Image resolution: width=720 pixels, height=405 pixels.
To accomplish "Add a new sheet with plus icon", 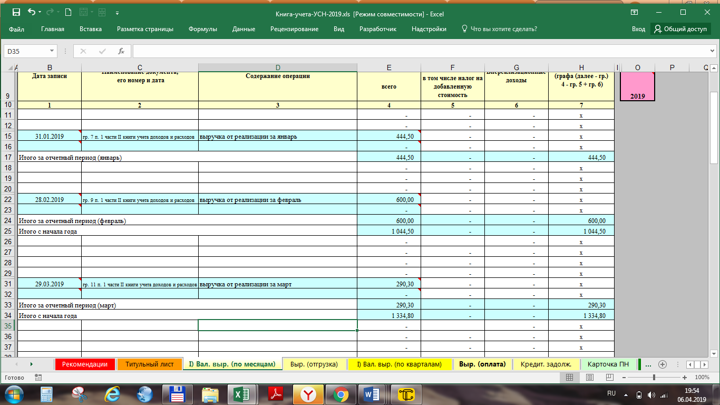I will [663, 364].
